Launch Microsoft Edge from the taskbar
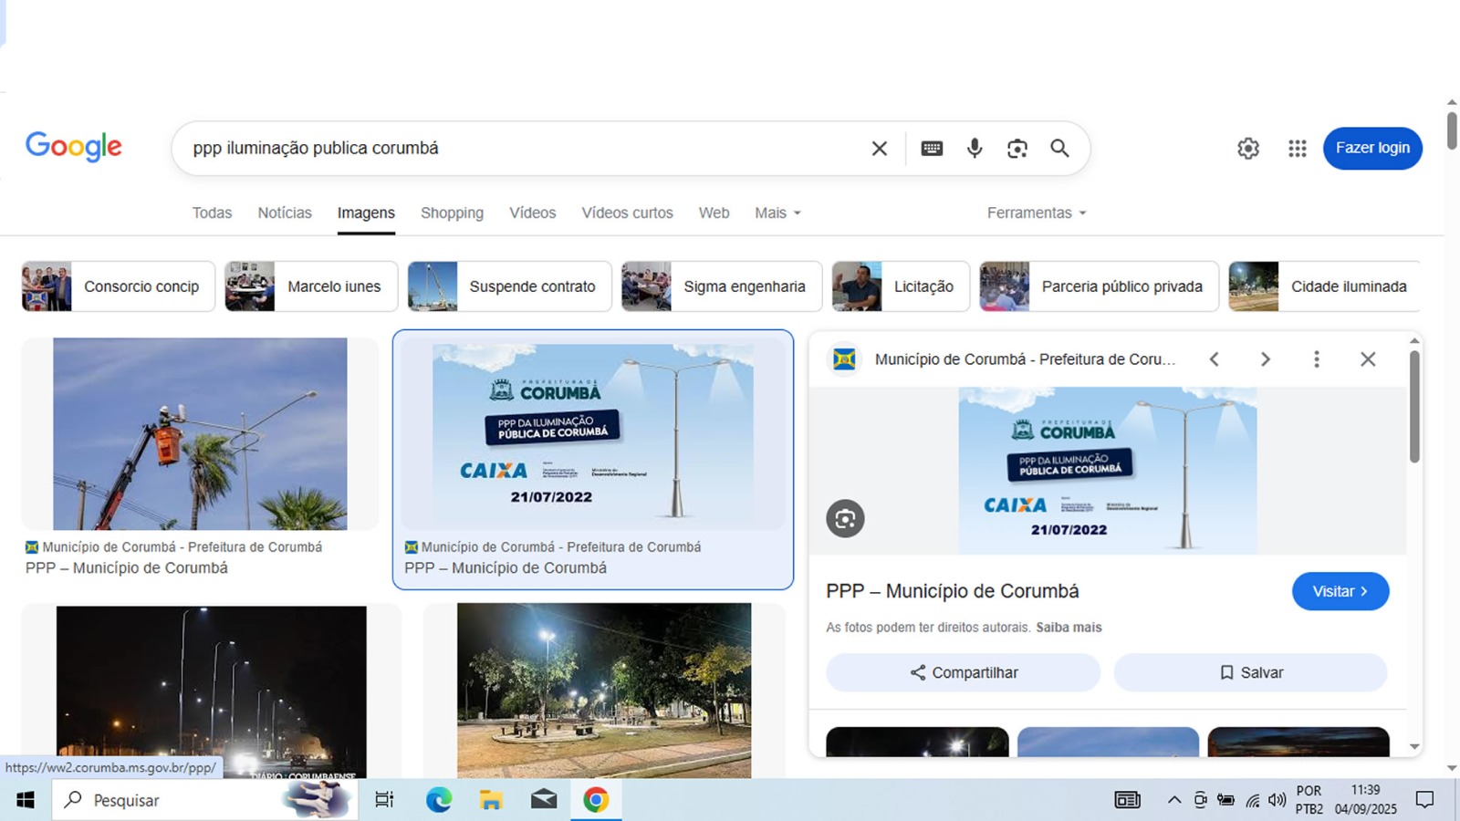The image size is (1460, 821). coord(439,800)
